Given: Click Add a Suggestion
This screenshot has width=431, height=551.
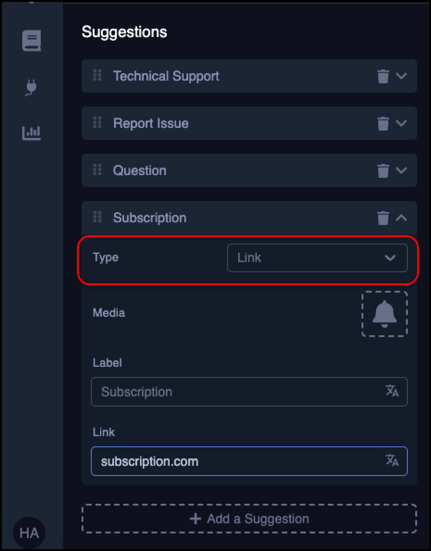Looking at the screenshot, I should [249, 519].
